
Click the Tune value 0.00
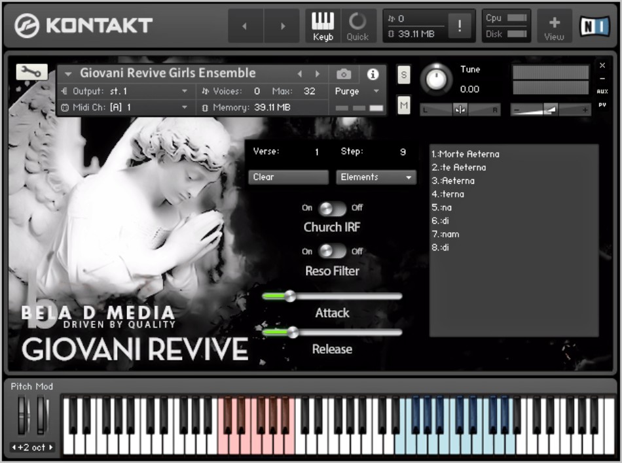point(469,89)
